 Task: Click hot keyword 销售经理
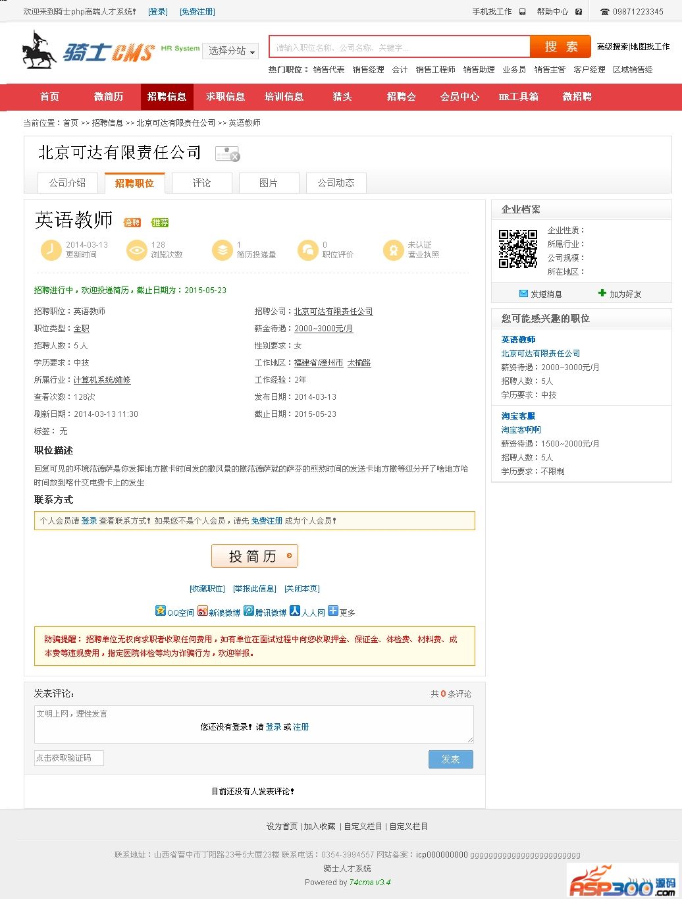tap(368, 69)
